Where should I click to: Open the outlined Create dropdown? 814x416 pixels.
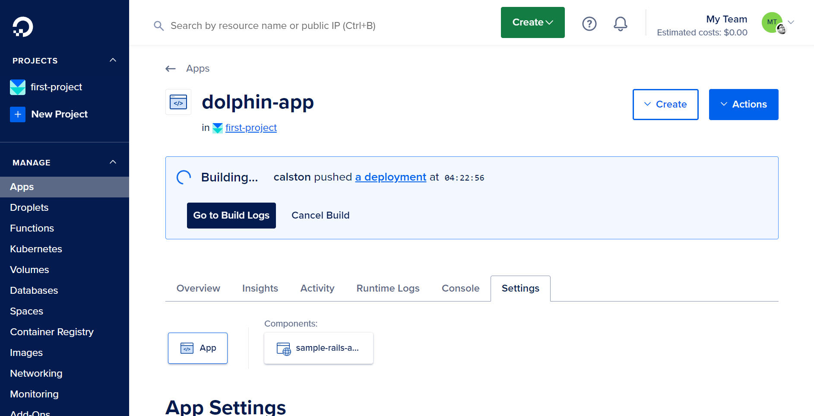click(665, 105)
